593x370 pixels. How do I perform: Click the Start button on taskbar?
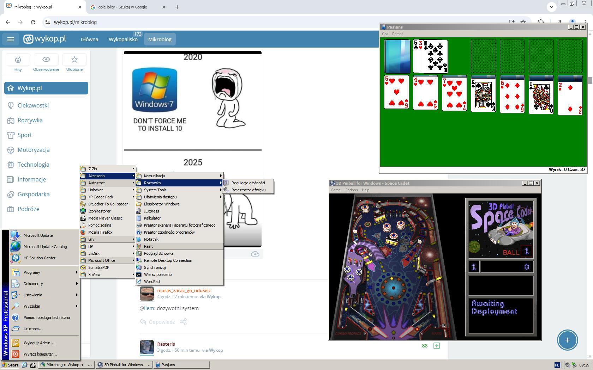point(10,365)
